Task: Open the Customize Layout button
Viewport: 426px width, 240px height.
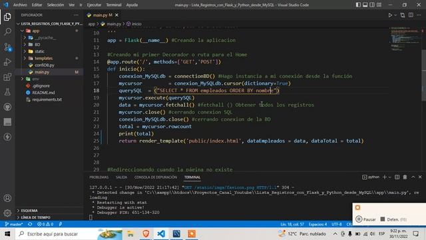Action: [x=379, y=5]
